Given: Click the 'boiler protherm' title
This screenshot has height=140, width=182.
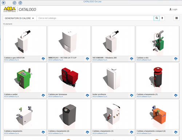Looking at the screenshot, I should click(x=99, y=94).
